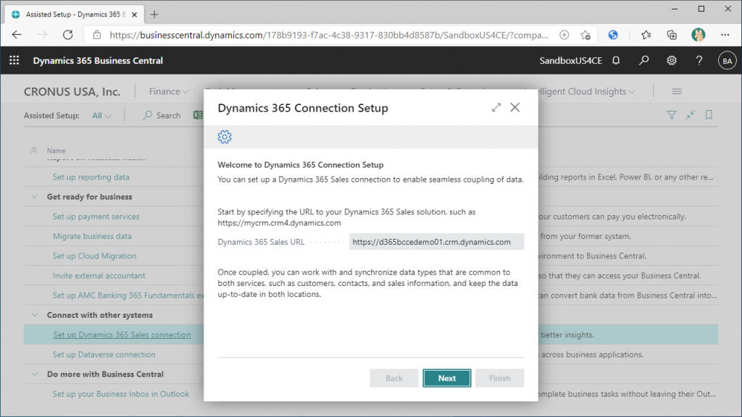The height and width of the screenshot is (417, 742).
Task: Reload the browser page
Action: (x=68, y=35)
